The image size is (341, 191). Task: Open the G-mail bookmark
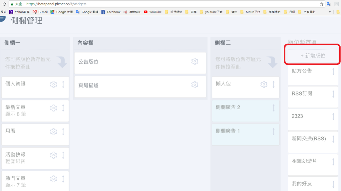pos(40,12)
